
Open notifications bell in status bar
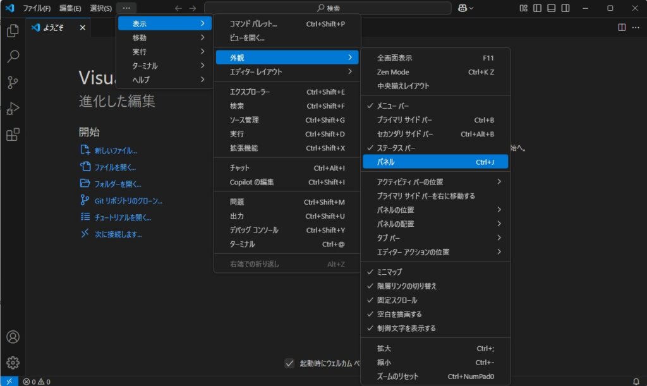(x=636, y=382)
